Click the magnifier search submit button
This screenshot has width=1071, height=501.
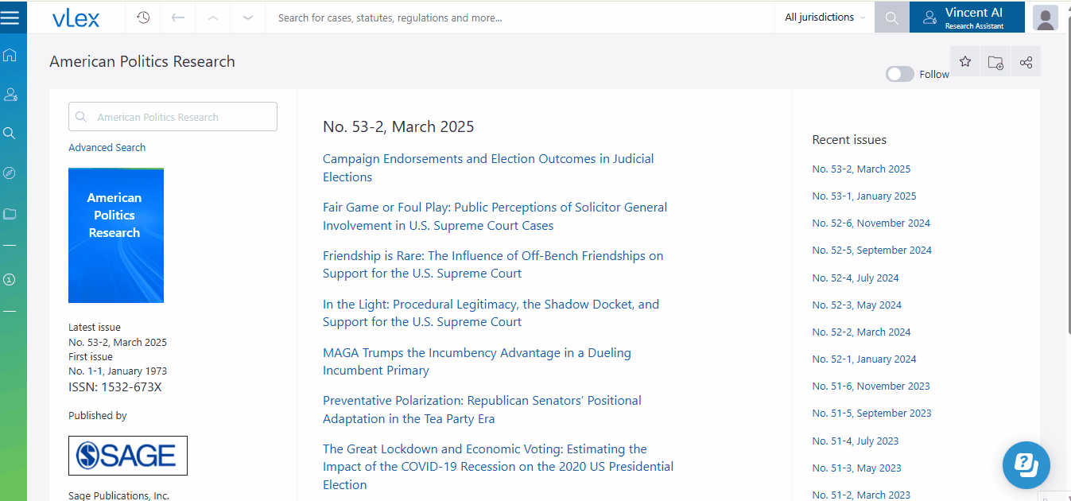pyautogui.click(x=891, y=17)
